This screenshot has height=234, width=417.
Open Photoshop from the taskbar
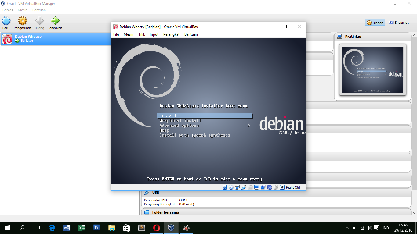(x=97, y=228)
